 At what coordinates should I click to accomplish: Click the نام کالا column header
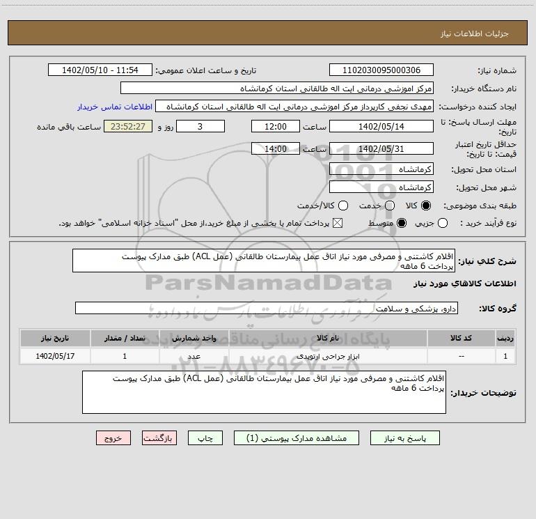327,338
